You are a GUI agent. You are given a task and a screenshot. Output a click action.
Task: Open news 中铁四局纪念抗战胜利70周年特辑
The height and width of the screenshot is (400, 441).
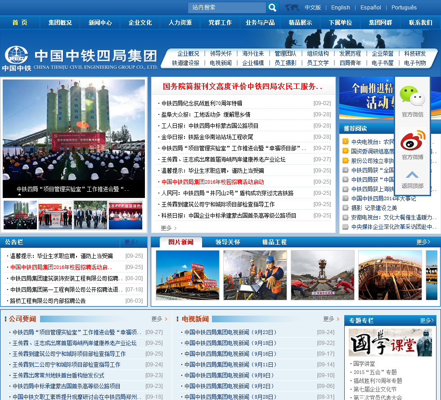point(202,103)
